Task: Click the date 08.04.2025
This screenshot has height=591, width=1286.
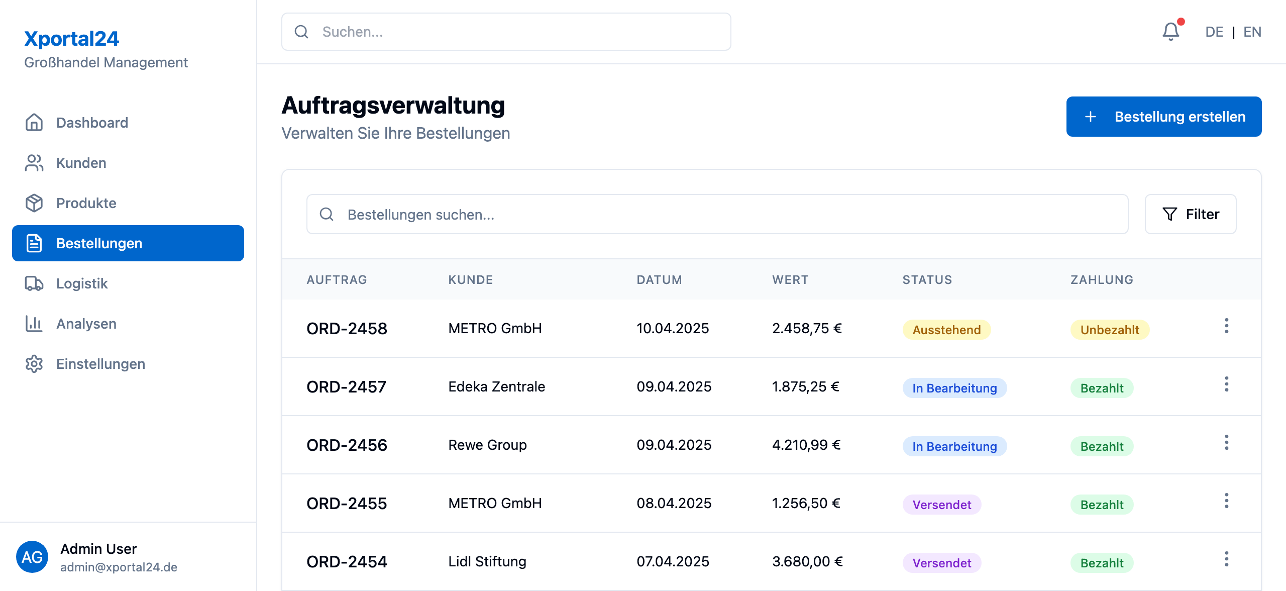Action: pyautogui.click(x=674, y=503)
